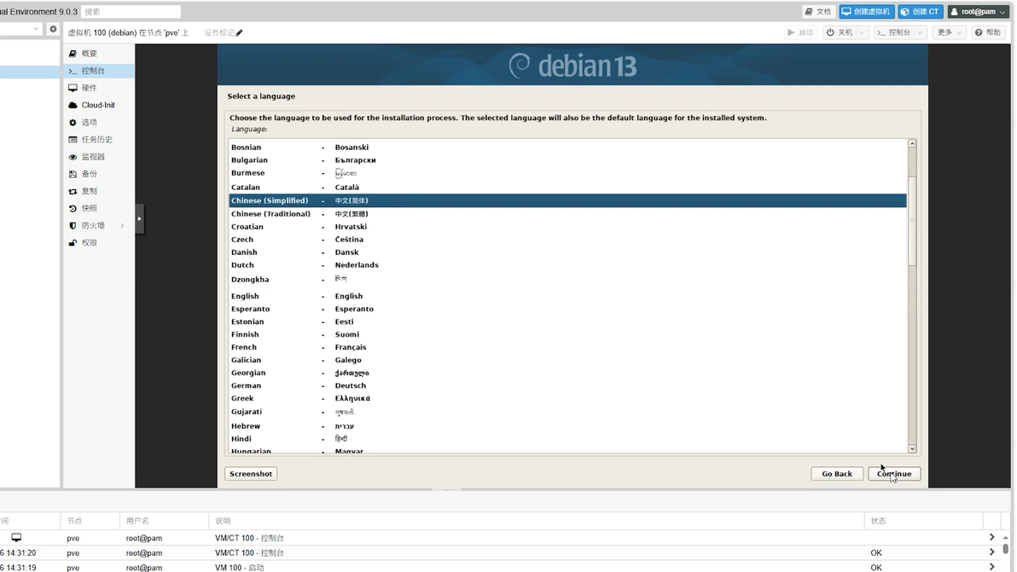This screenshot has height=572, width=1017.
Task: Open the 概要 summary panel icon
Action: 73,54
